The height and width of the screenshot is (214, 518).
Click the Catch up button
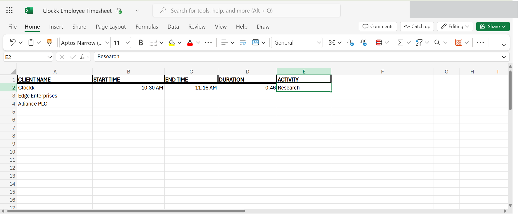(417, 26)
